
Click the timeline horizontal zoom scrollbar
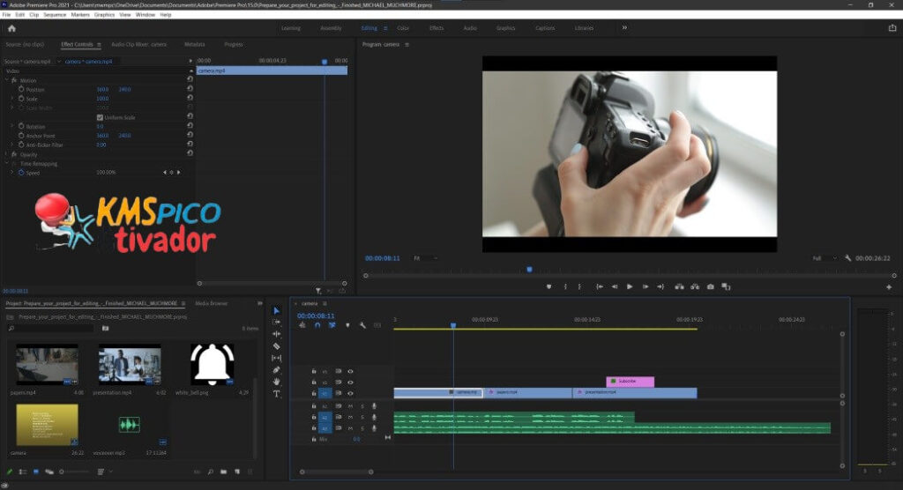[336, 471]
